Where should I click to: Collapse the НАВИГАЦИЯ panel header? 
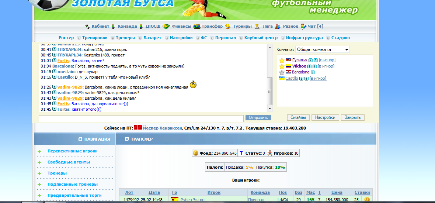[81, 139]
